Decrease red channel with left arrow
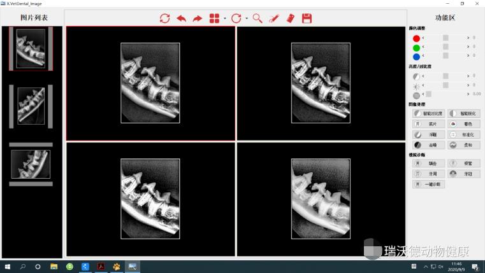Viewport: 485px width, 273px height. [x=423, y=38]
